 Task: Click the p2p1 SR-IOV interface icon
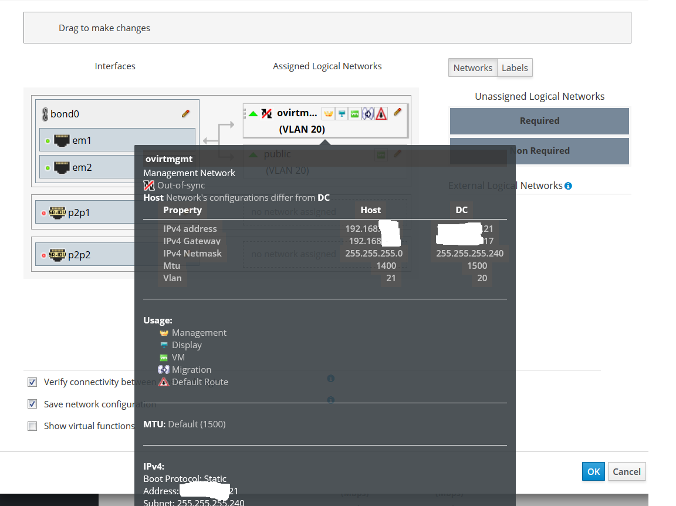tap(57, 212)
